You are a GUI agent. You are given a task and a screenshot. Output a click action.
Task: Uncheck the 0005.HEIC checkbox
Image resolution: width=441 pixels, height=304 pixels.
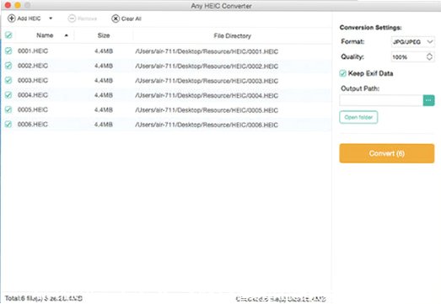point(8,109)
